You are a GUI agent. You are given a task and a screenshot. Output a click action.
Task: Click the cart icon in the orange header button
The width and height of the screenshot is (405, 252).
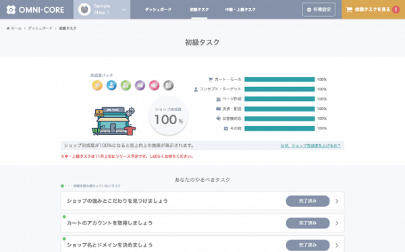(349, 9)
